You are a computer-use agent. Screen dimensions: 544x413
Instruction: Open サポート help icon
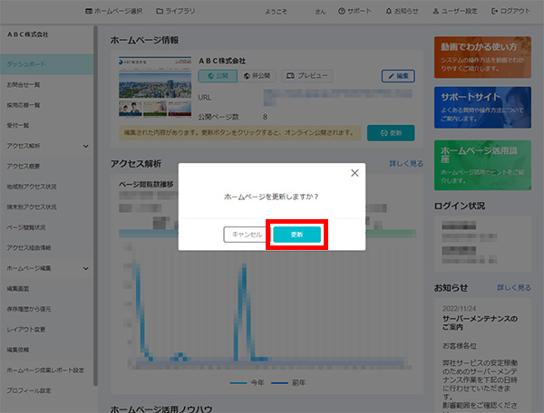[x=355, y=11]
